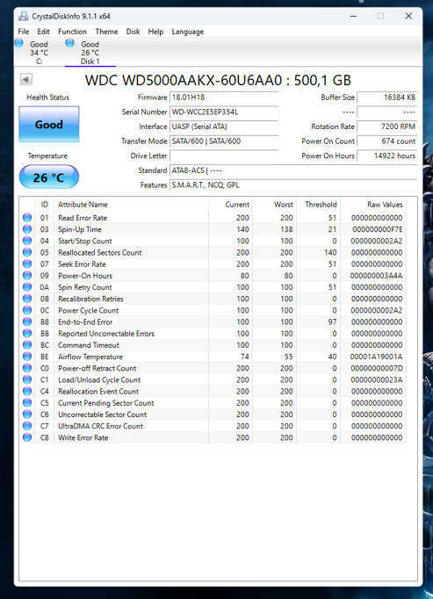This screenshot has height=599, width=433.
Task: Select the C: drive tab at 34 °C
Action: tap(39, 53)
